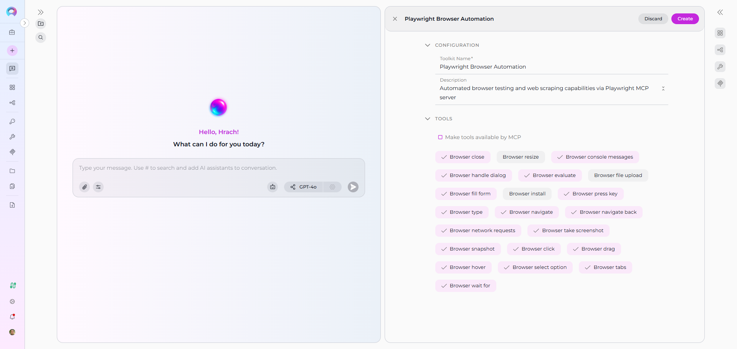Open the GPT-4o model selector
This screenshot has height=349, width=737.
[x=304, y=187]
